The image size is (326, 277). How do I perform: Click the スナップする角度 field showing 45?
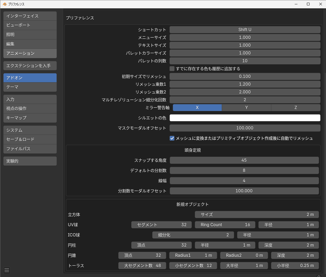pos(244,160)
